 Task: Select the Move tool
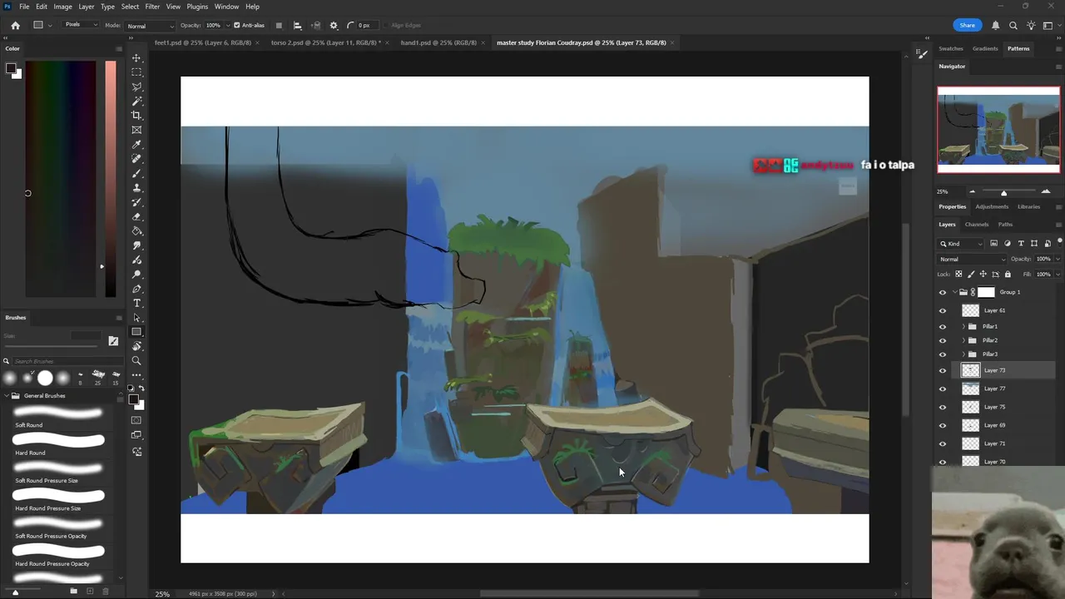pyautogui.click(x=136, y=58)
